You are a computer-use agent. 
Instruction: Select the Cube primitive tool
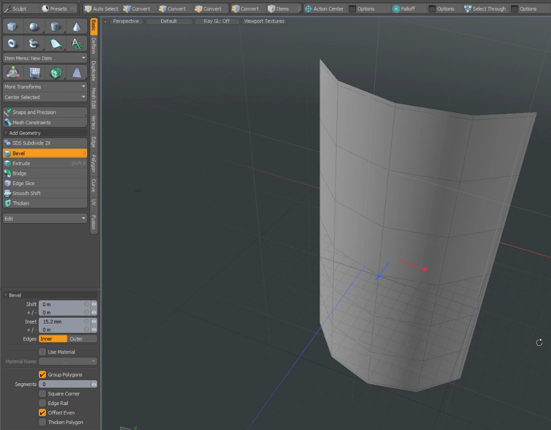pyautogui.click(x=13, y=27)
